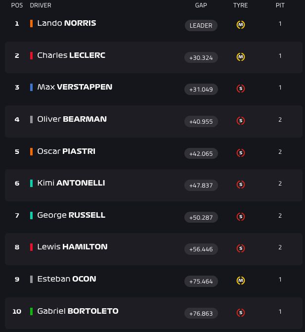Open Lewis Hamilton driver name
Image resolution: width=305 pixels, height=332 pixels.
(x=72, y=247)
